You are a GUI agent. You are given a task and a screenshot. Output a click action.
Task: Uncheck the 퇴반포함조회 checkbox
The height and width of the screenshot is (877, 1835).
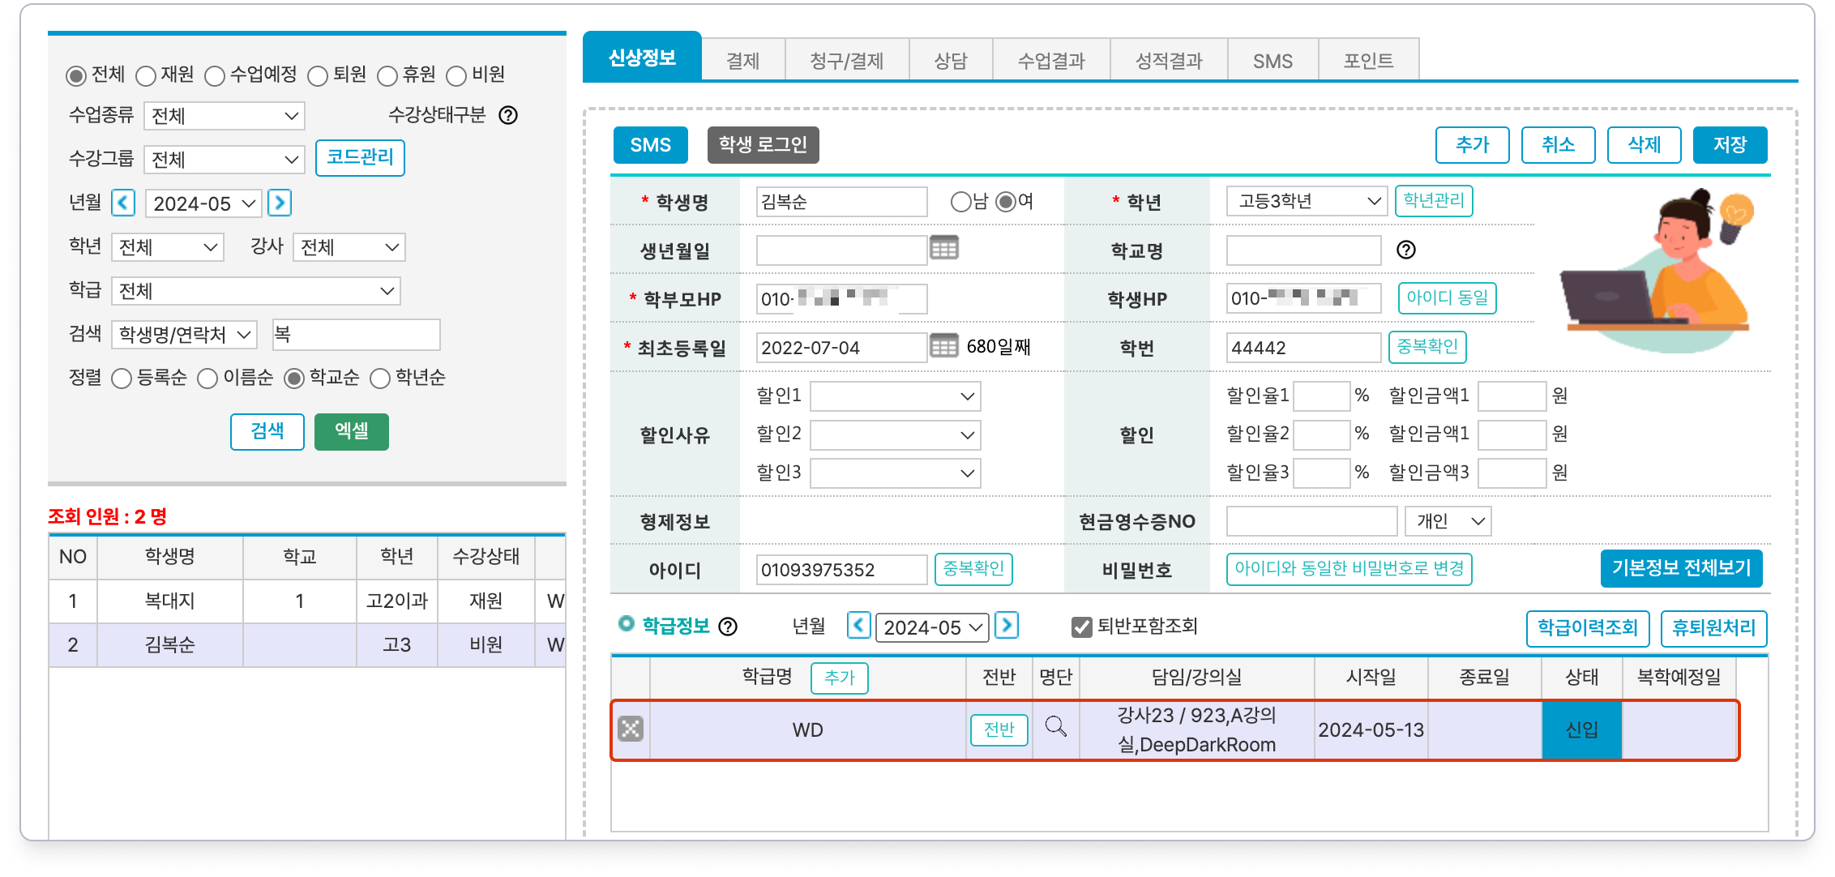(x=1081, y=627)
